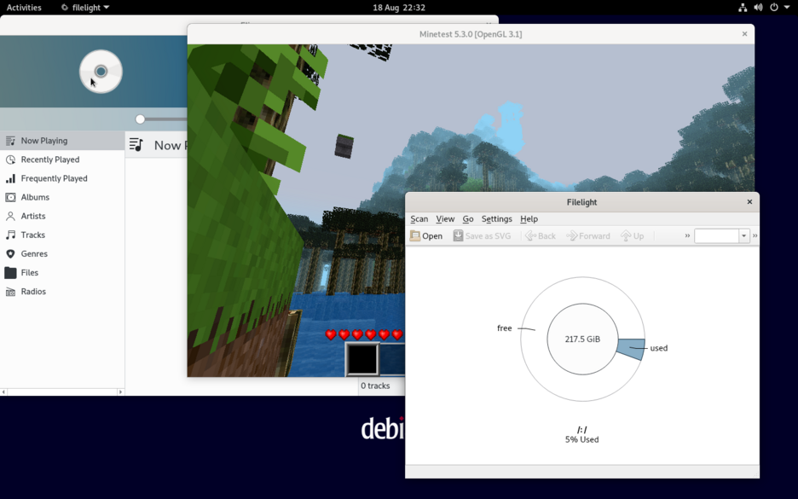Open the clock reading 18 Aug 22:32

(399, 8)
